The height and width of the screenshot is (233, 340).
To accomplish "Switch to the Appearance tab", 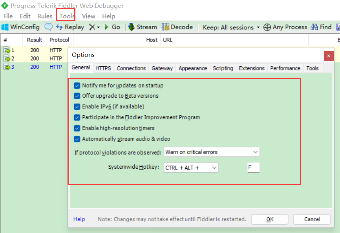I will pyautogui.click(x=193, y=68).
